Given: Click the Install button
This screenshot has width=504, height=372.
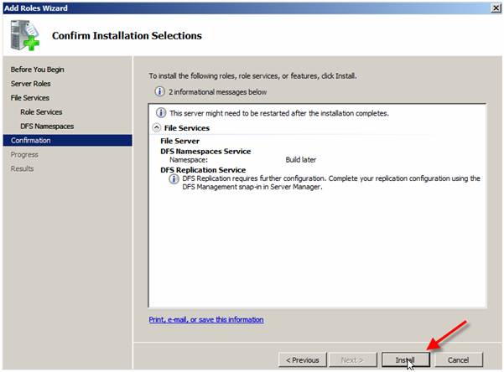Looking at the screenshot, I should click(406, 359).
